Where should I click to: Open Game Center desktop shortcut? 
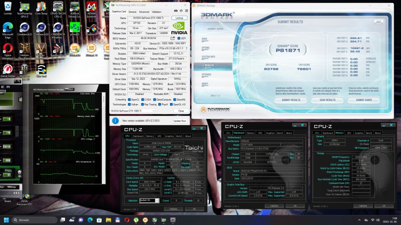click(8, 71)
